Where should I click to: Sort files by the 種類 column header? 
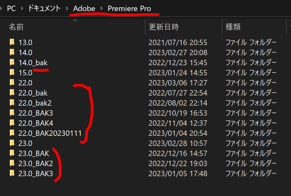(x=233, y=27)
